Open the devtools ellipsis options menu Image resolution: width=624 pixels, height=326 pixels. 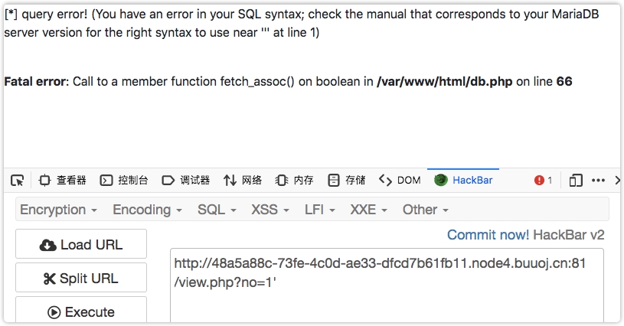tap(596, 181)
